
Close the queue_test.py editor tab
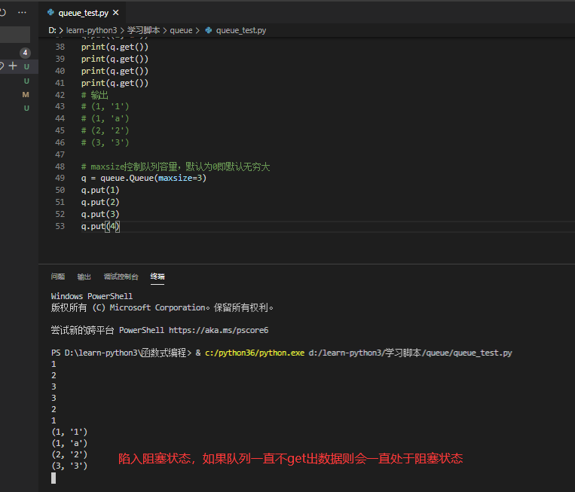click(116, 13)
